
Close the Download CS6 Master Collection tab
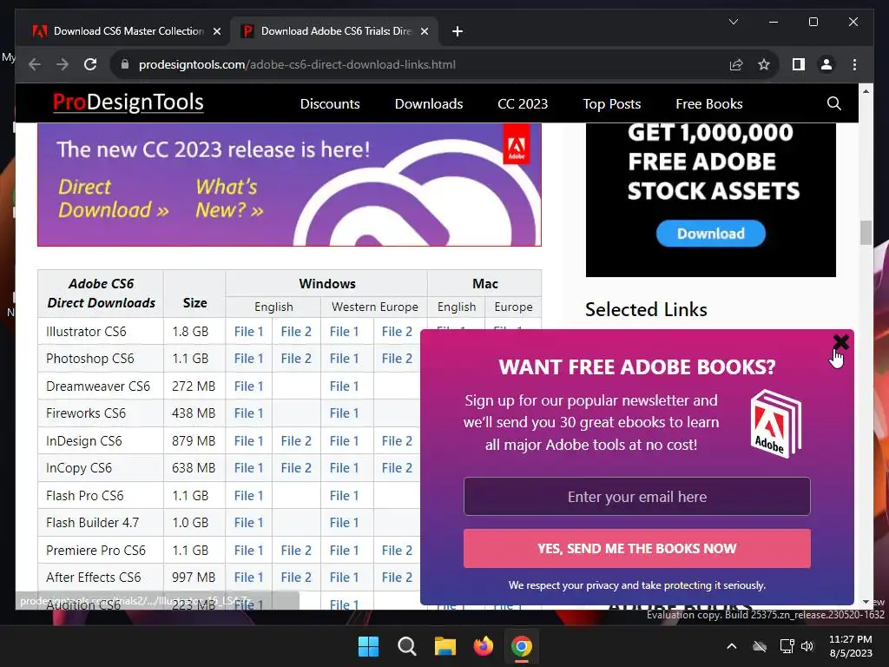(216, 31)
